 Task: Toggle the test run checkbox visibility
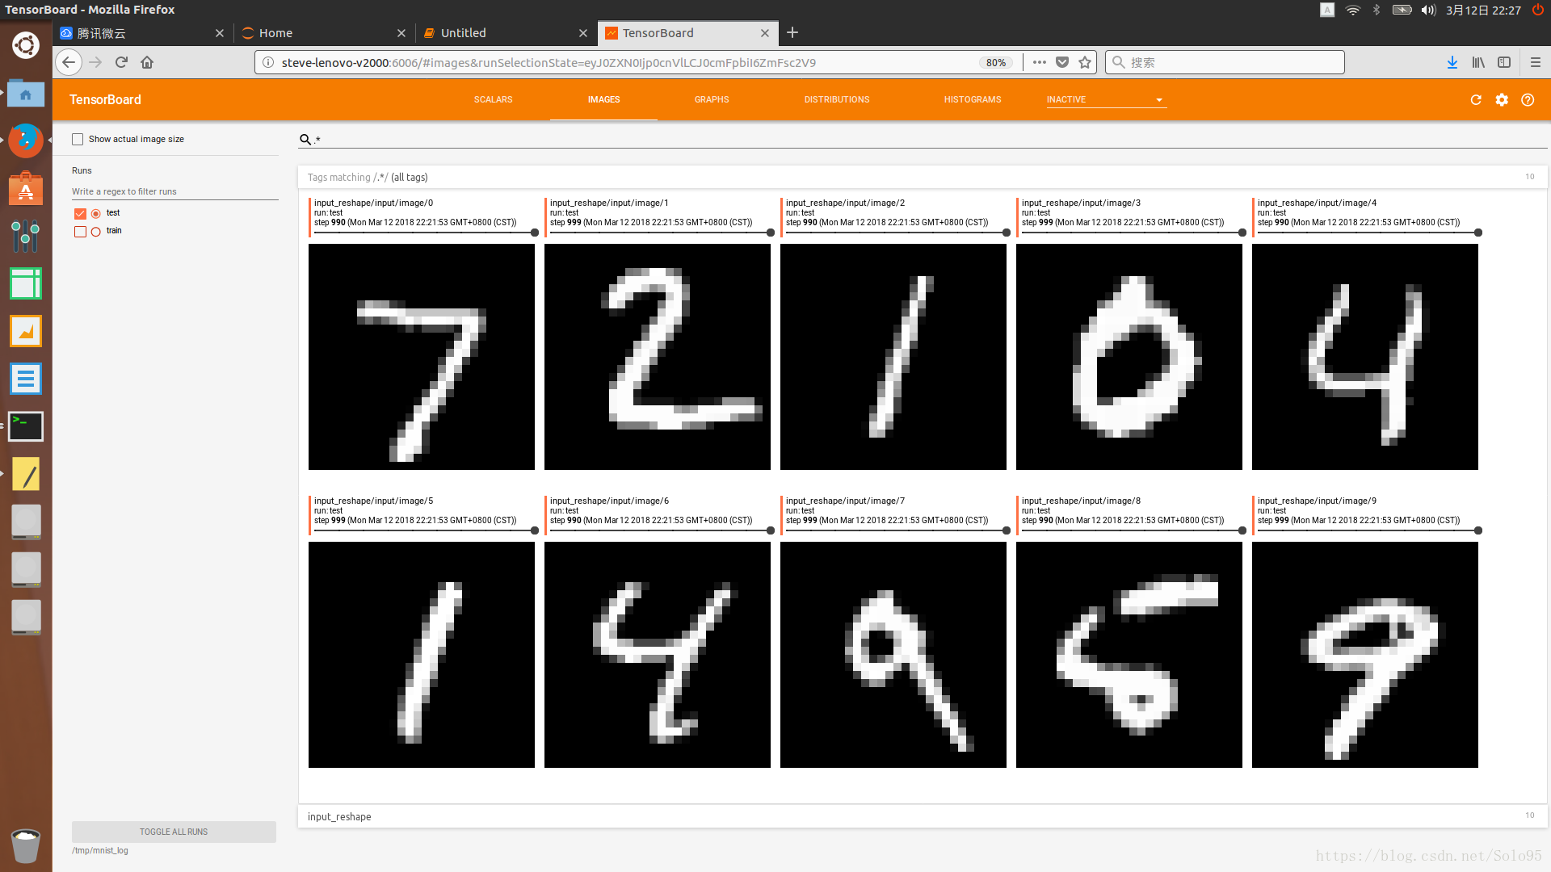point(81,213)
